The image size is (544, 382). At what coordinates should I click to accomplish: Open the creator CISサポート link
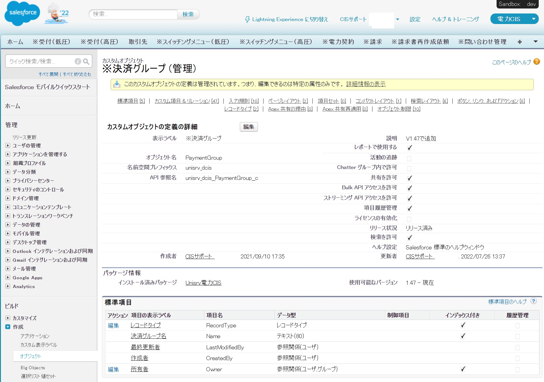click(200, 256)
